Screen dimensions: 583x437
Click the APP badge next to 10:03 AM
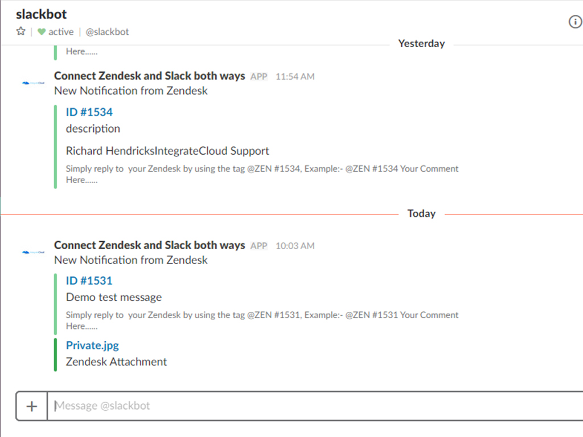pos(259,246)
